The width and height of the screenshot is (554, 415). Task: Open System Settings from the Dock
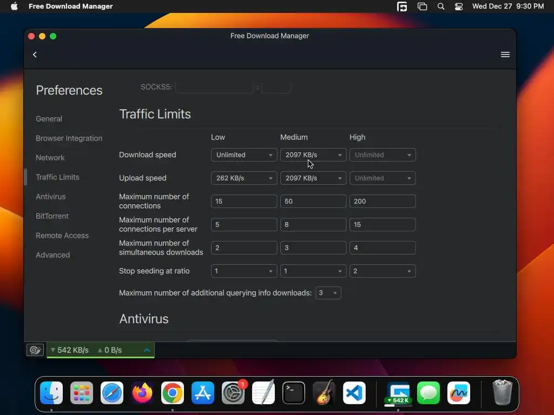point(233,393)
